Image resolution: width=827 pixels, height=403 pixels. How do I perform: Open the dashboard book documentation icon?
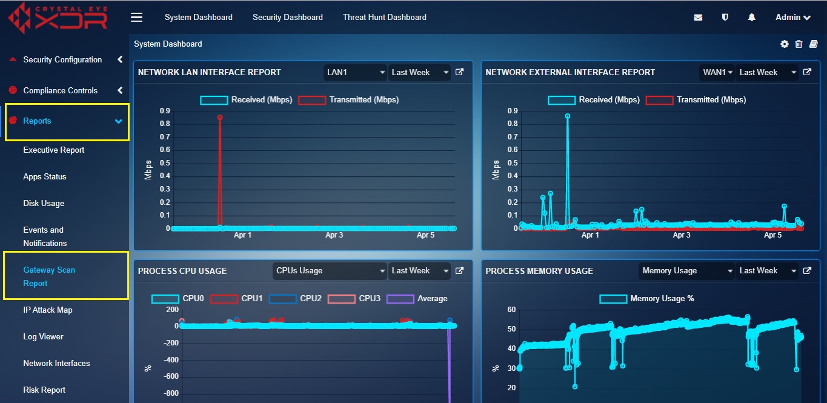pyautogui.click(x=814, y=44)
